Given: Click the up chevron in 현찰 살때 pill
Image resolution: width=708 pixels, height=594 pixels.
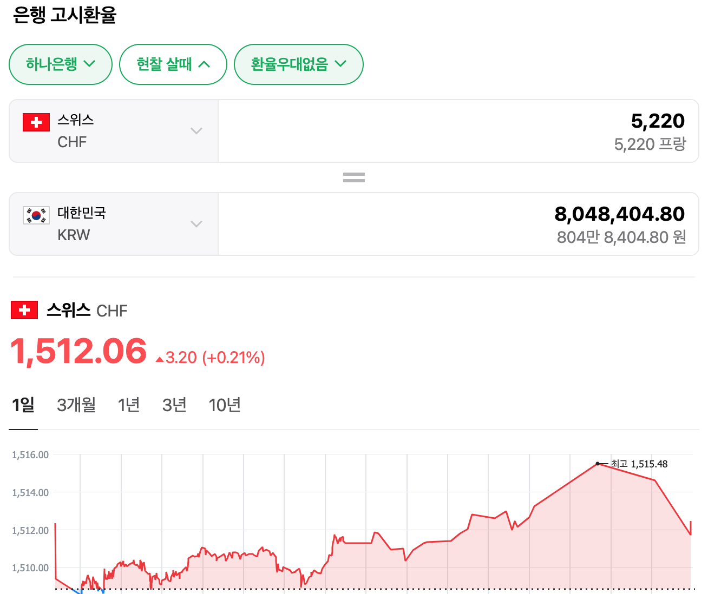Looking at the screenshot, I should coord(204,64).
